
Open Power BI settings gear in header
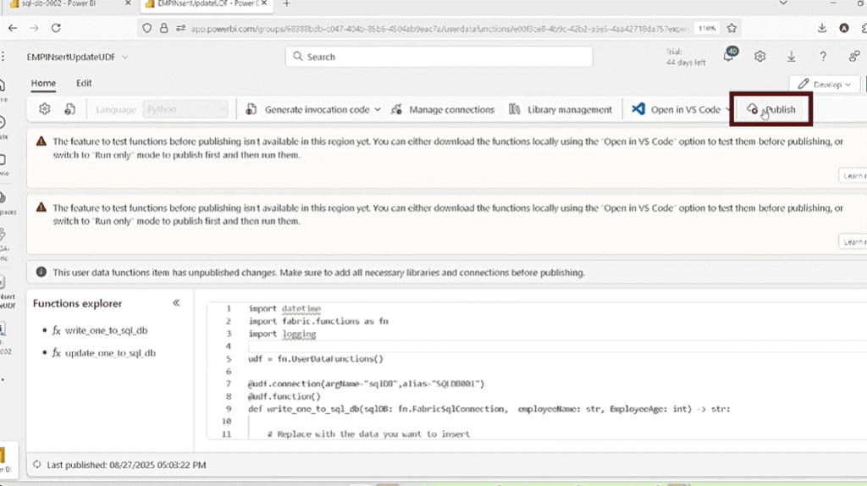(x=760, y=57)
